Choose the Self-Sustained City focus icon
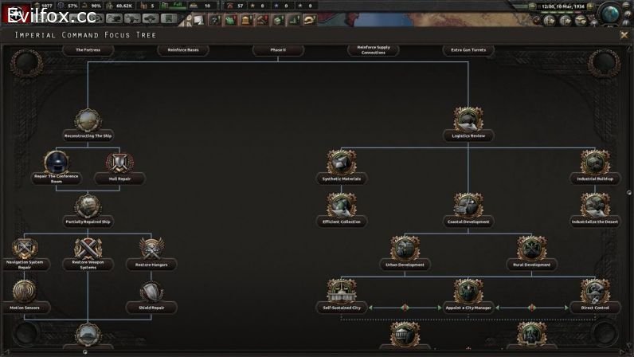 341,292
